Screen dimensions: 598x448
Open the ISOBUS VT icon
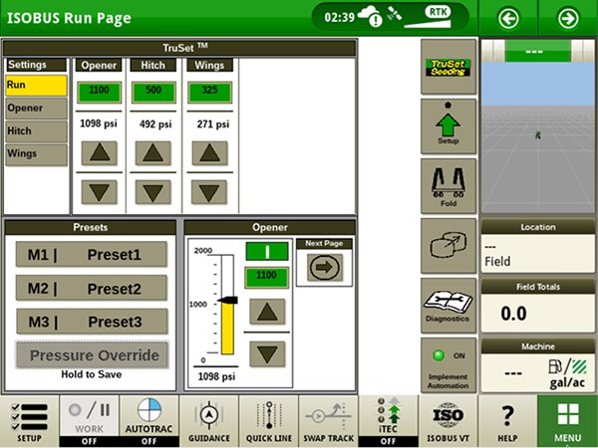click(448, 420)
